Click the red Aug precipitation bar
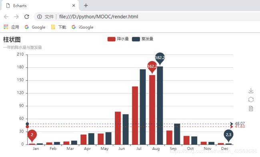This screenshot has width=260, height=157. point(152,110)
